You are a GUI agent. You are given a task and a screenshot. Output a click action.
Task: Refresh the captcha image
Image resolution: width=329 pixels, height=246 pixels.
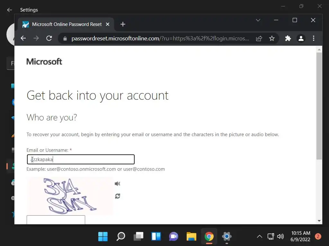(x=118, y=196)
